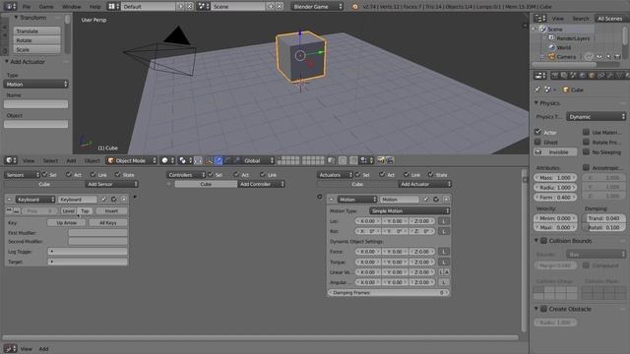
Task: Open the Help menu
Action: (x=94, y=7)
